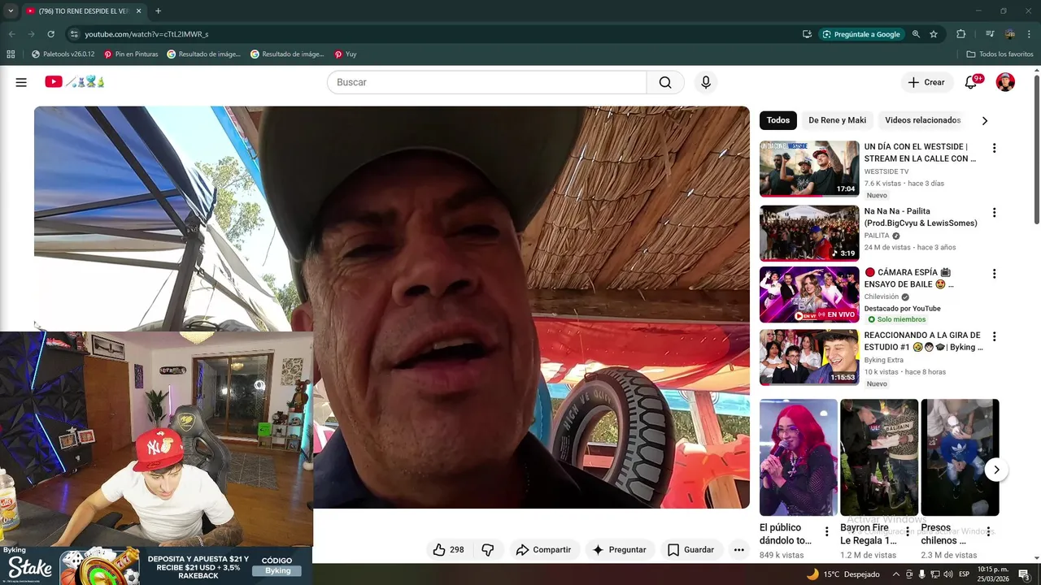Open Chrome three-dot menu

1030,34
